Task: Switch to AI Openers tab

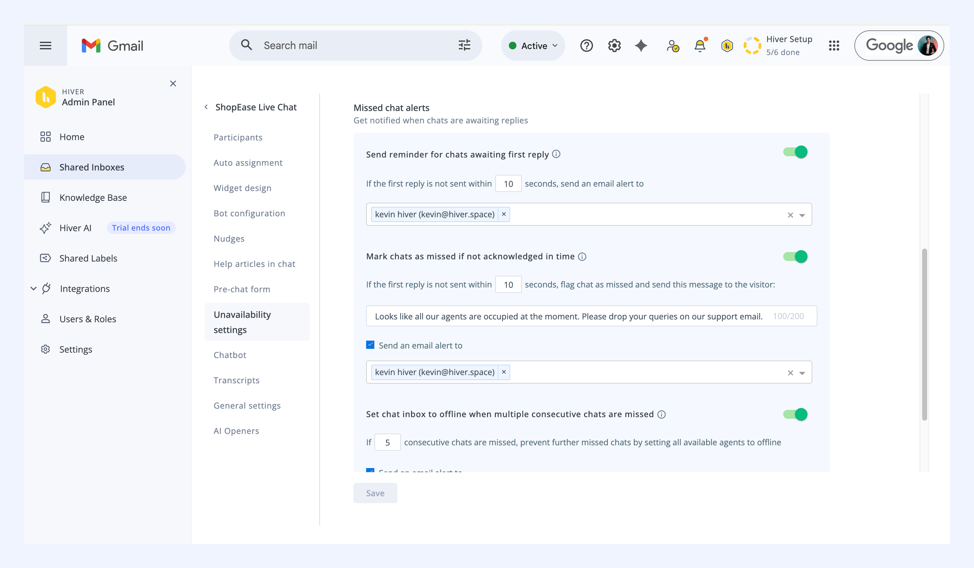Action: pos(236,431)
